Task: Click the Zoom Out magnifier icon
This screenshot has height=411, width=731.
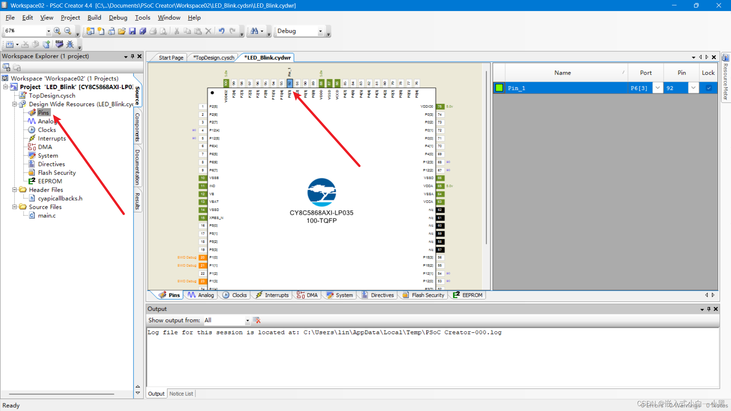Action: (x=68, y=31)
